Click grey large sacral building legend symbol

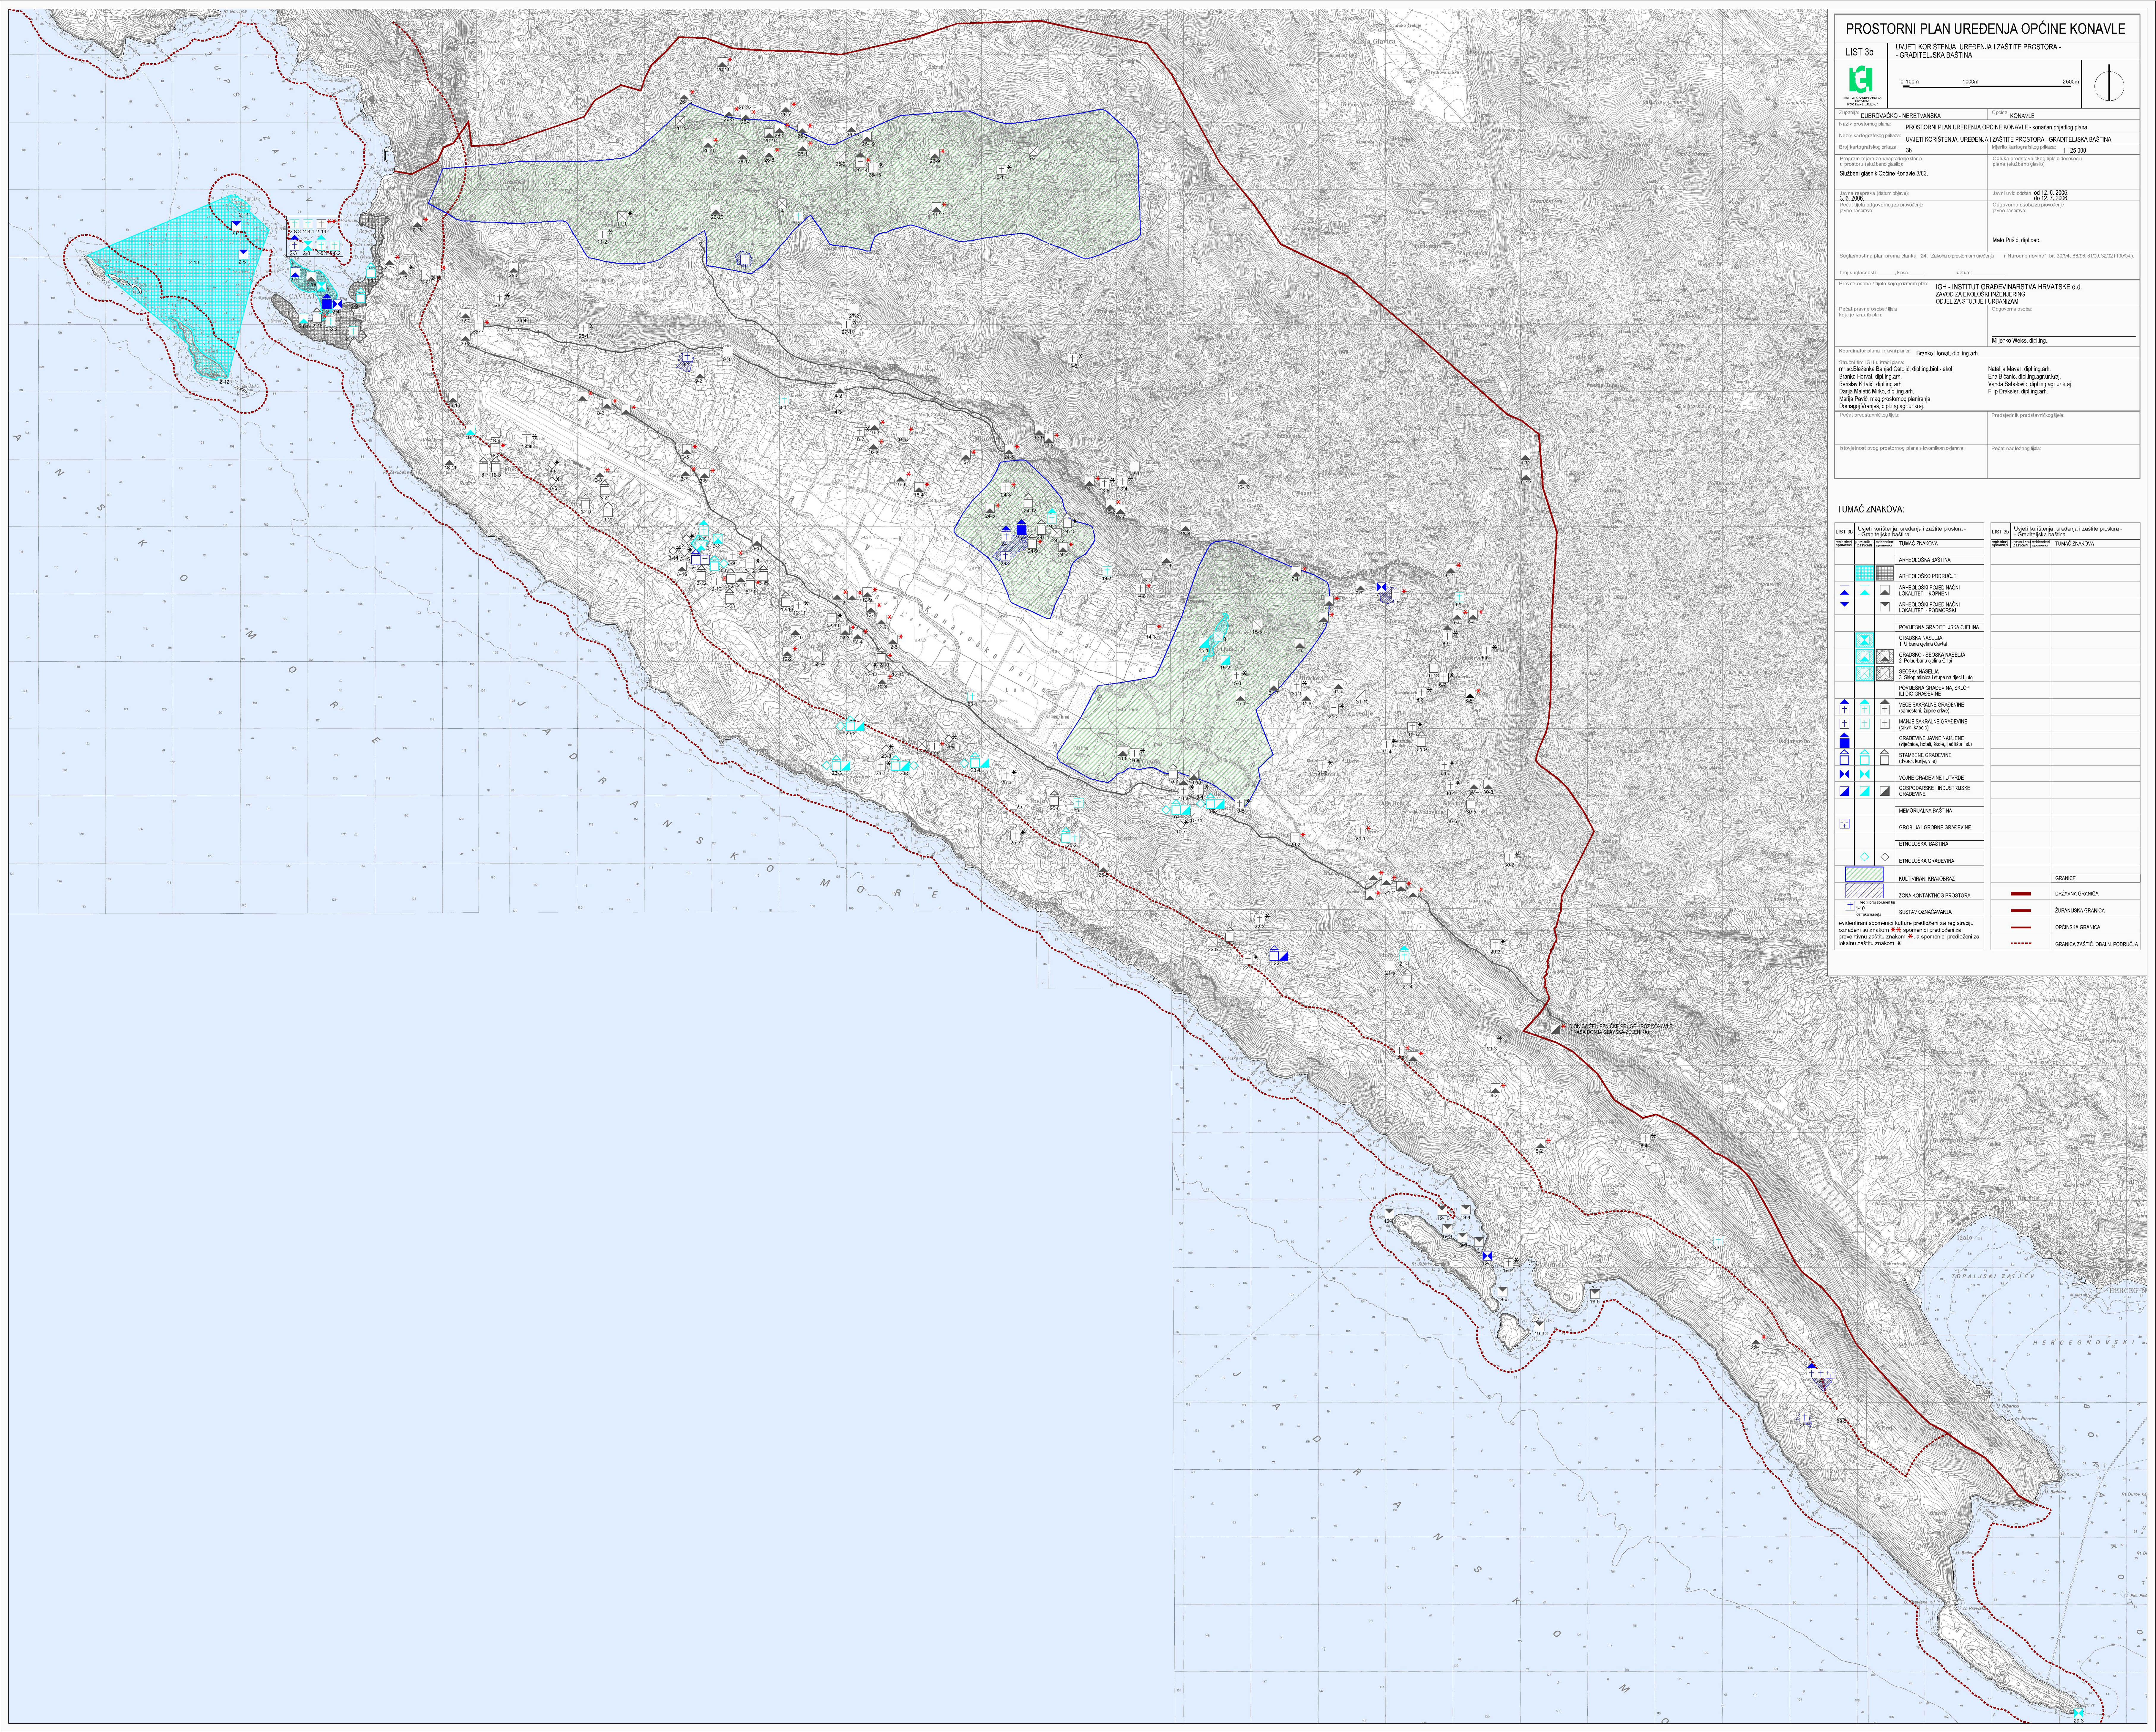1885,707
